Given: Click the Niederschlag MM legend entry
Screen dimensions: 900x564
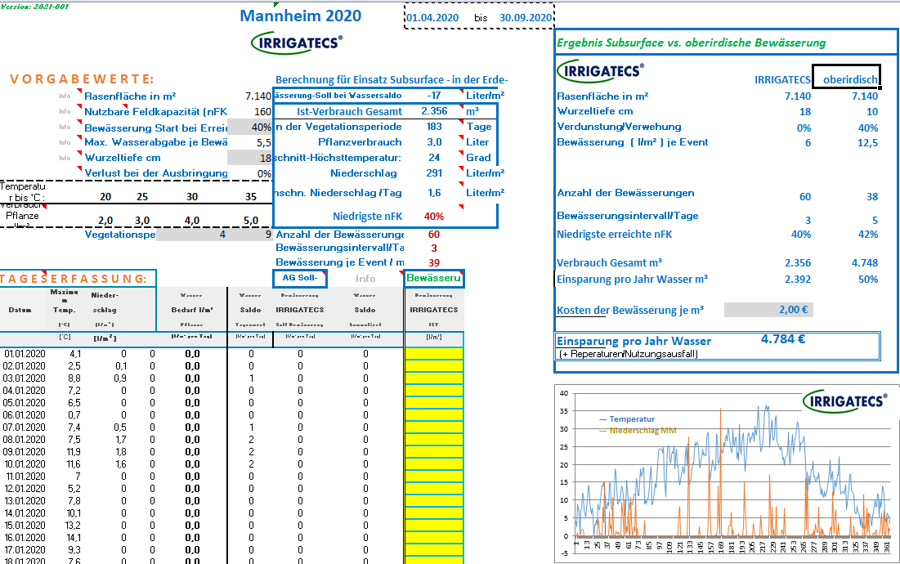Looking at the screenshot, I should tap(638, 430).
